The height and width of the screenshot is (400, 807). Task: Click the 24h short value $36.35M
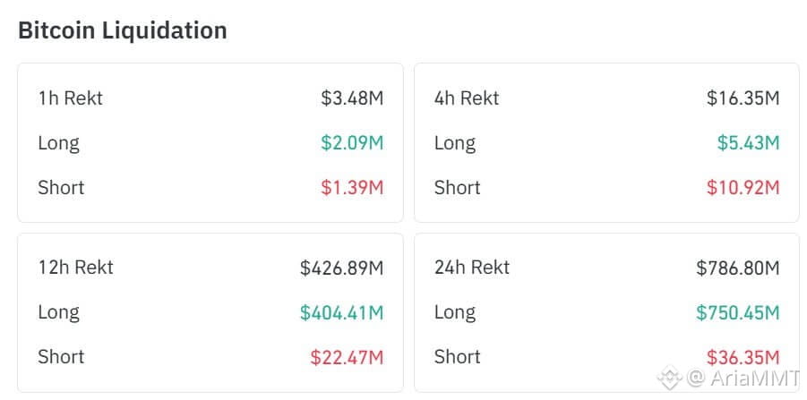[x=743, y=357]
